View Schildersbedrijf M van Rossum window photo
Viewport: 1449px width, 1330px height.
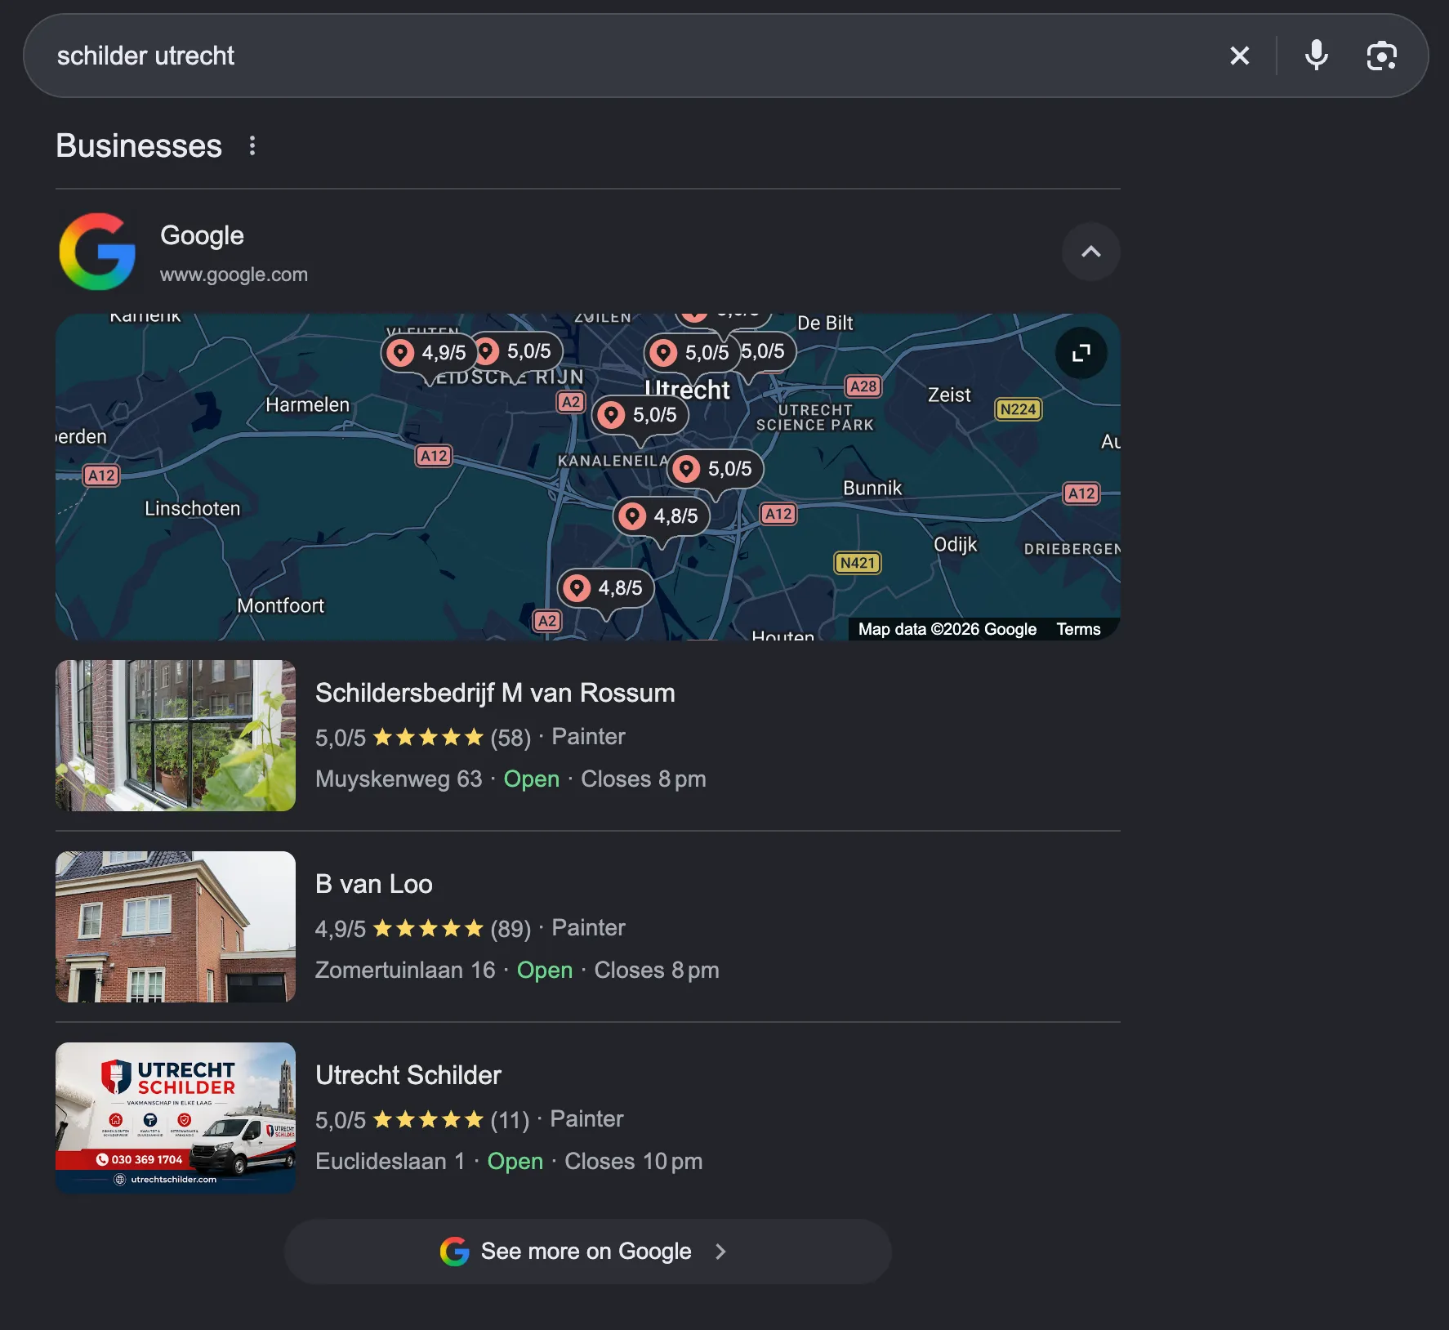(x=176, y=735)
